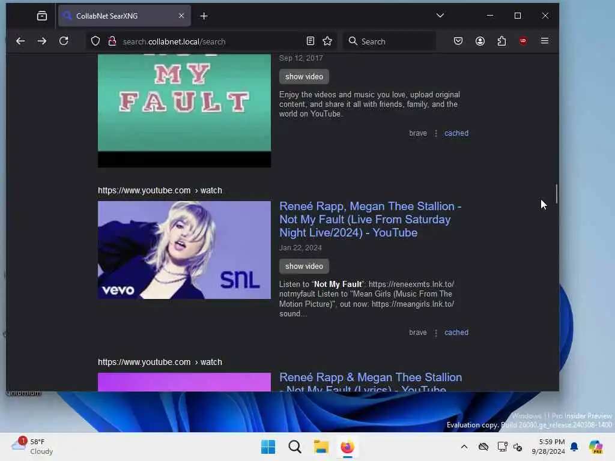Go back to the previous page
The image size is (615, 461).
(20, 41)
